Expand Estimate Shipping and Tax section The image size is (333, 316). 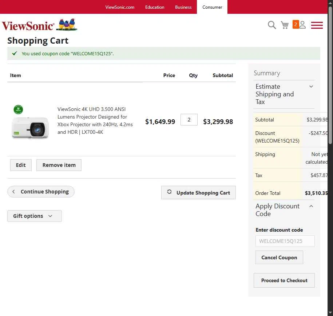(284, 94)
